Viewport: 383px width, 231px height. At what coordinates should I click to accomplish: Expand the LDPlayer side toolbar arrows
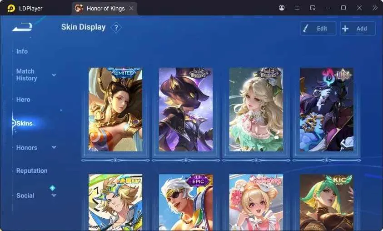point(375,8)
